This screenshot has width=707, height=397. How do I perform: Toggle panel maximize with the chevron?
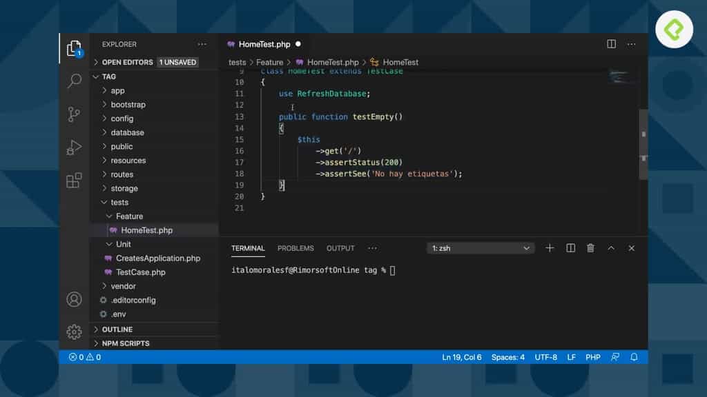[611, 248]
